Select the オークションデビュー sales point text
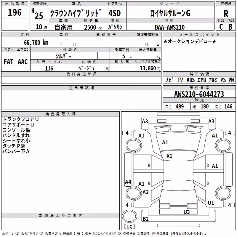Image resolution: width=237 pixels, height=237 pixels. tap(190, 41)
